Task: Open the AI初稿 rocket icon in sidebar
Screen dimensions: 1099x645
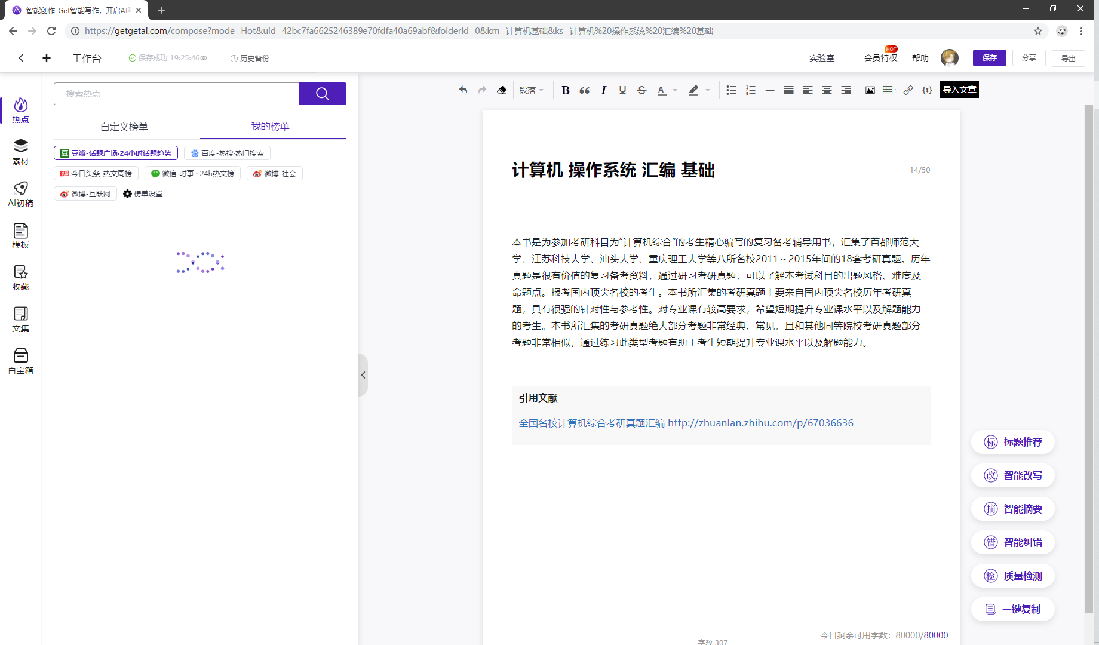Action: point(21,194)
